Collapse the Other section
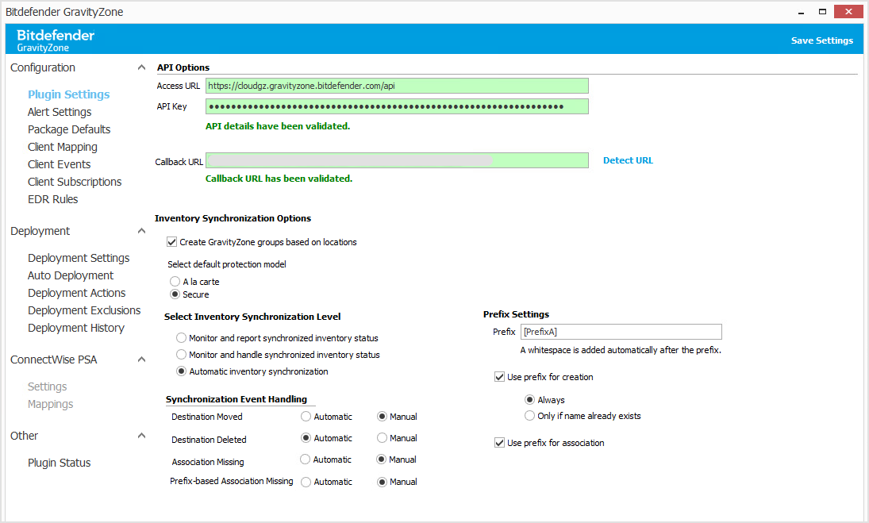 [x=141, y=435]
